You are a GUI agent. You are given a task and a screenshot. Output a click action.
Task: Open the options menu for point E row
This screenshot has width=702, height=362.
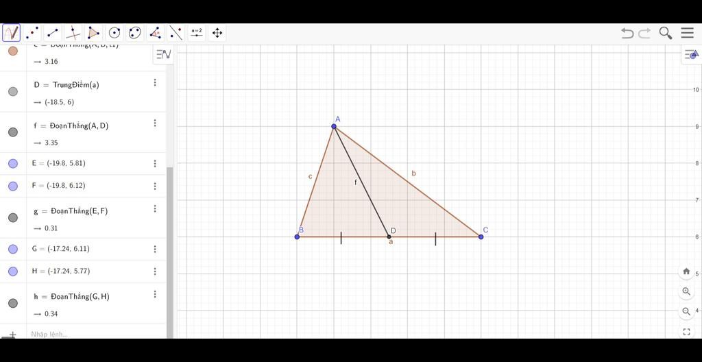(155, 164)
